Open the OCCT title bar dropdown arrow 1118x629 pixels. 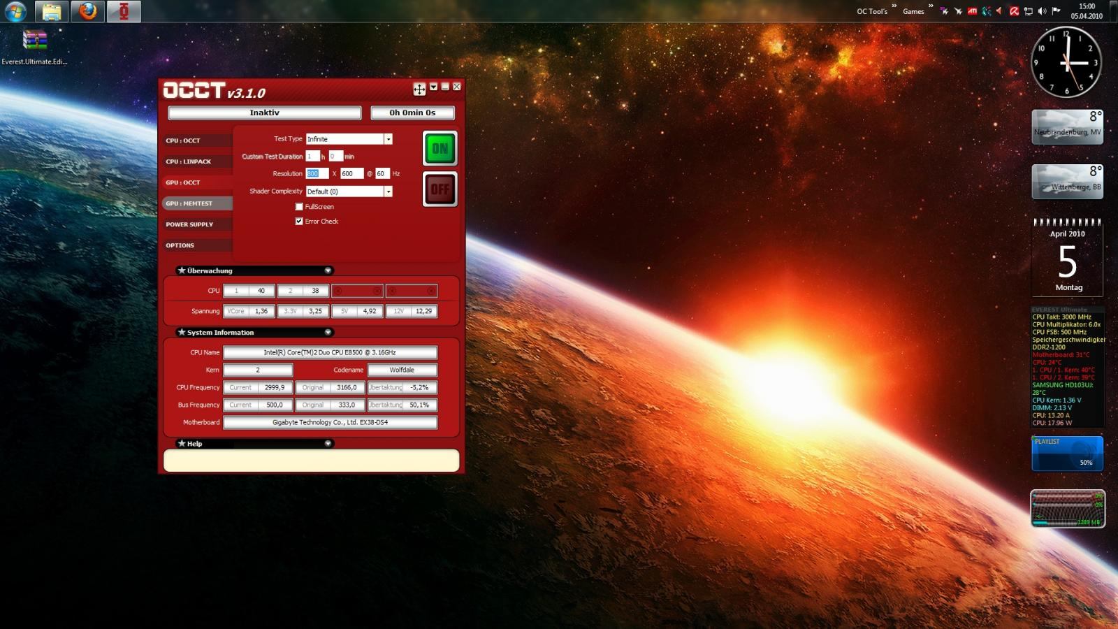coord(433,87)
